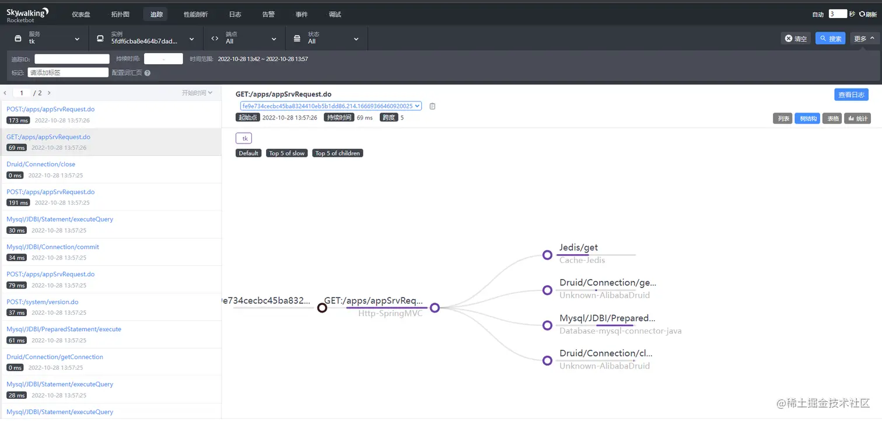Select the Default tree display mode
This screenshot has height=421, width=882.
pos(249,153)
